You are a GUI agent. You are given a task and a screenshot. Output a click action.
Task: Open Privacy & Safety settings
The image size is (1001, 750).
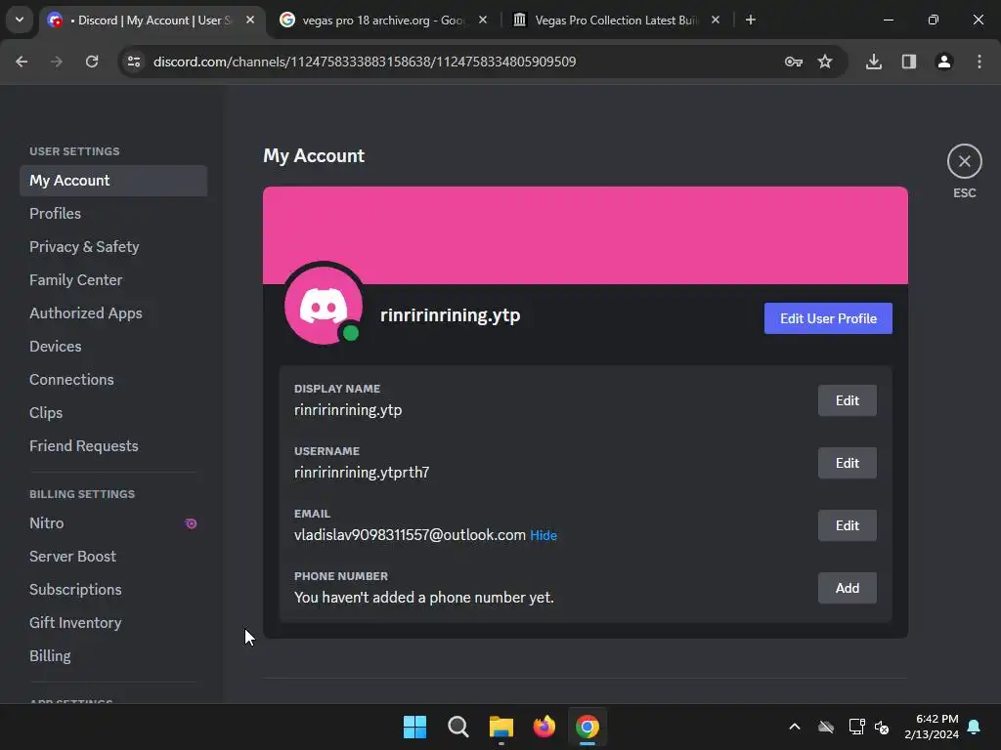pos(113,247)
